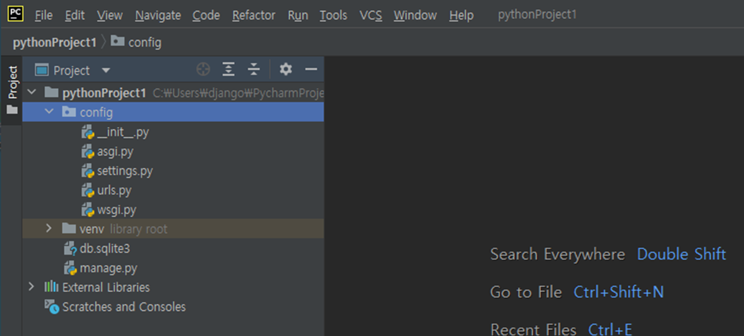
Task: Click the Scratches and Consoles clock icon
Action: [x=52, y=307]
